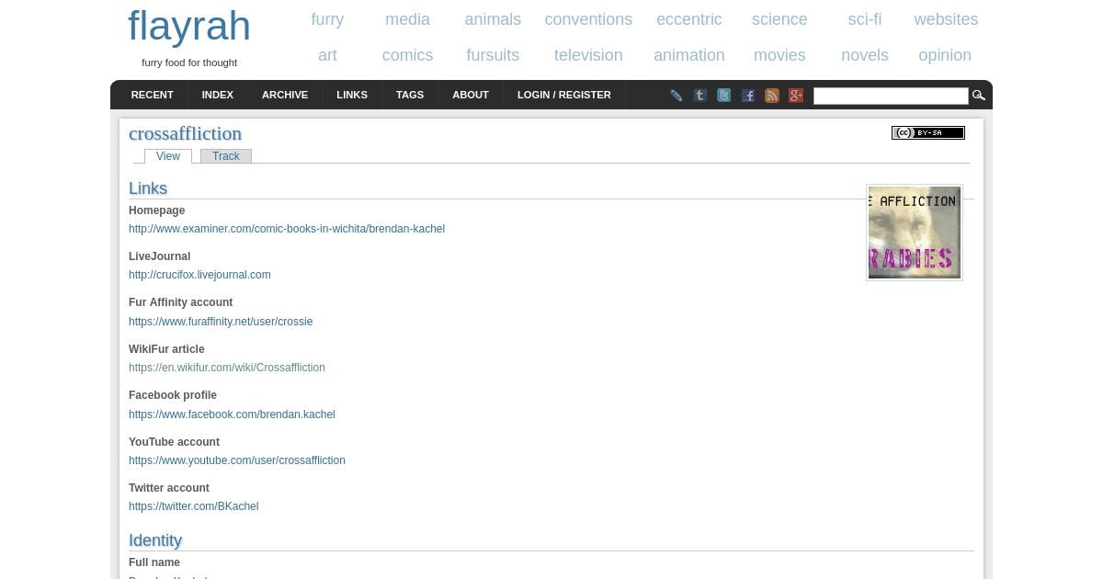The image size is (1103, 579).
Task: Open the Tumblr icon link
Action: (x=700, y=96)
